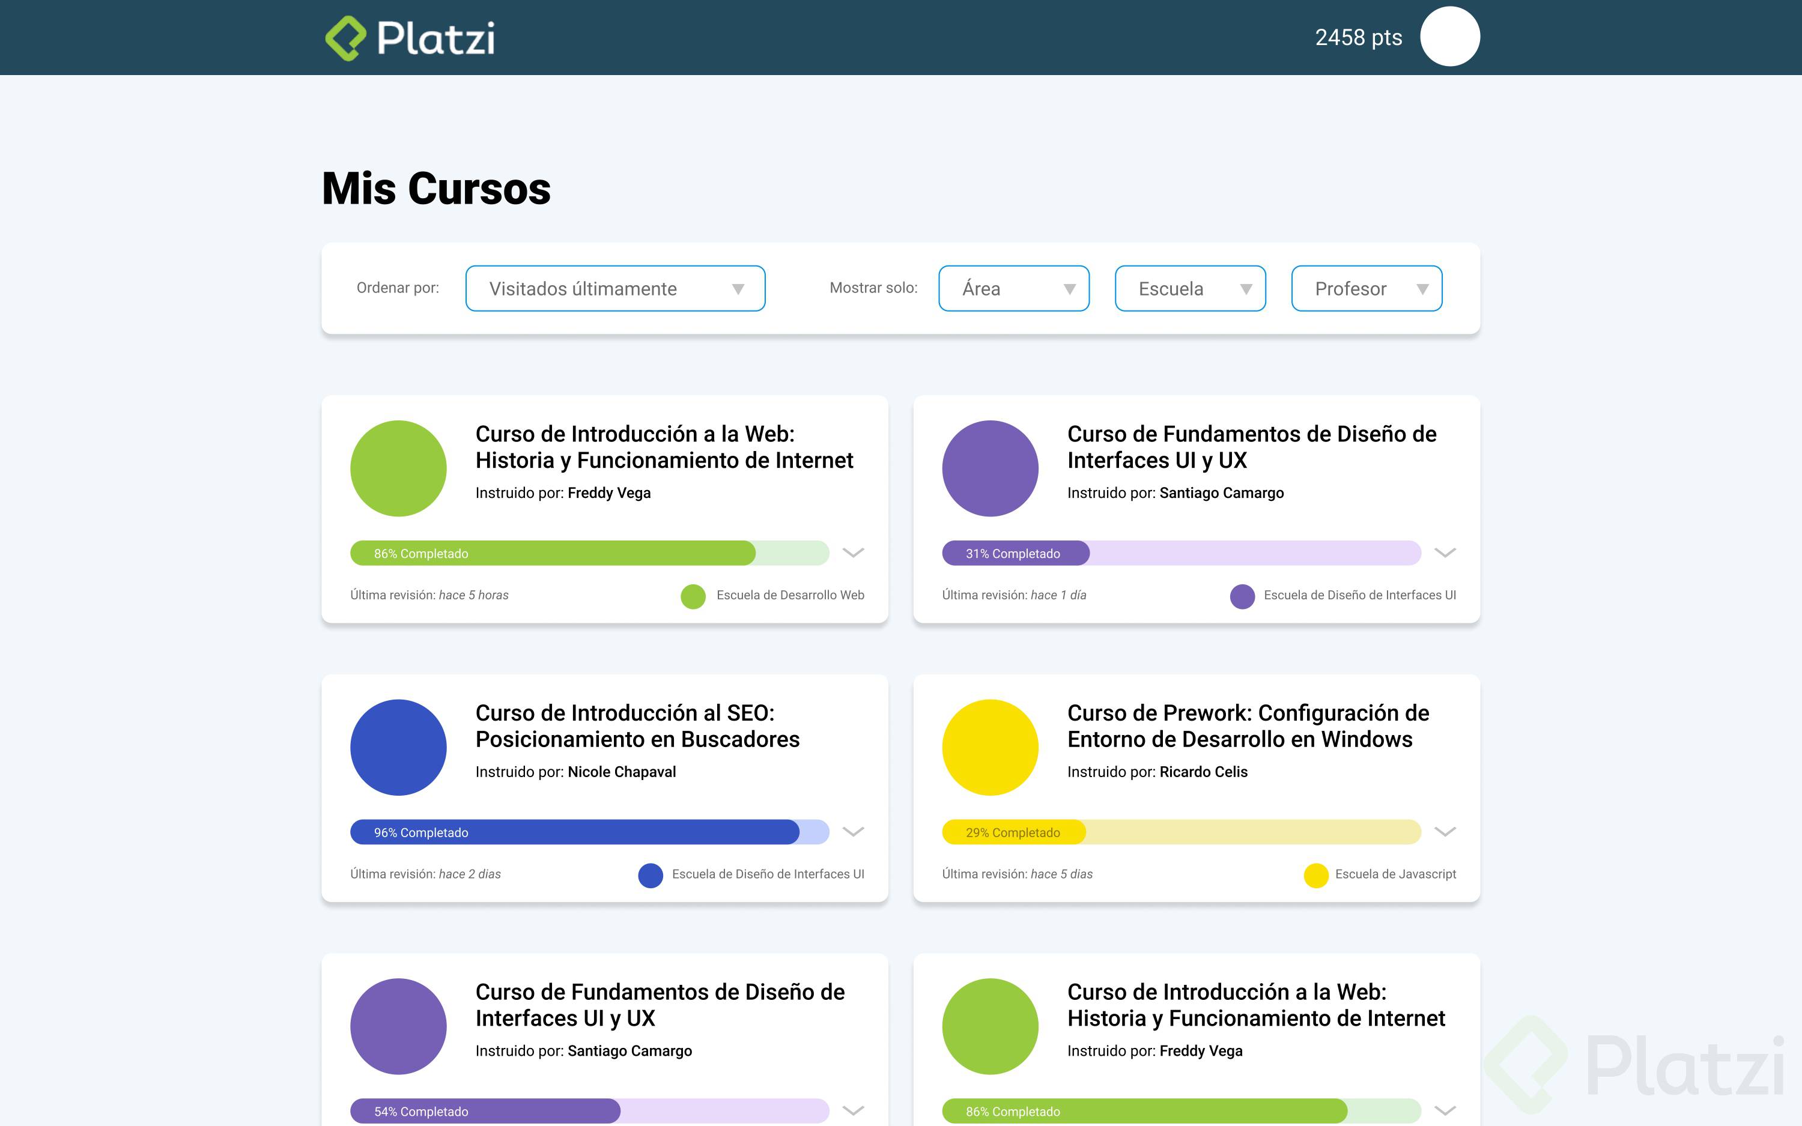Expand the Prework Windows course details chevron

click(1445, 832)
